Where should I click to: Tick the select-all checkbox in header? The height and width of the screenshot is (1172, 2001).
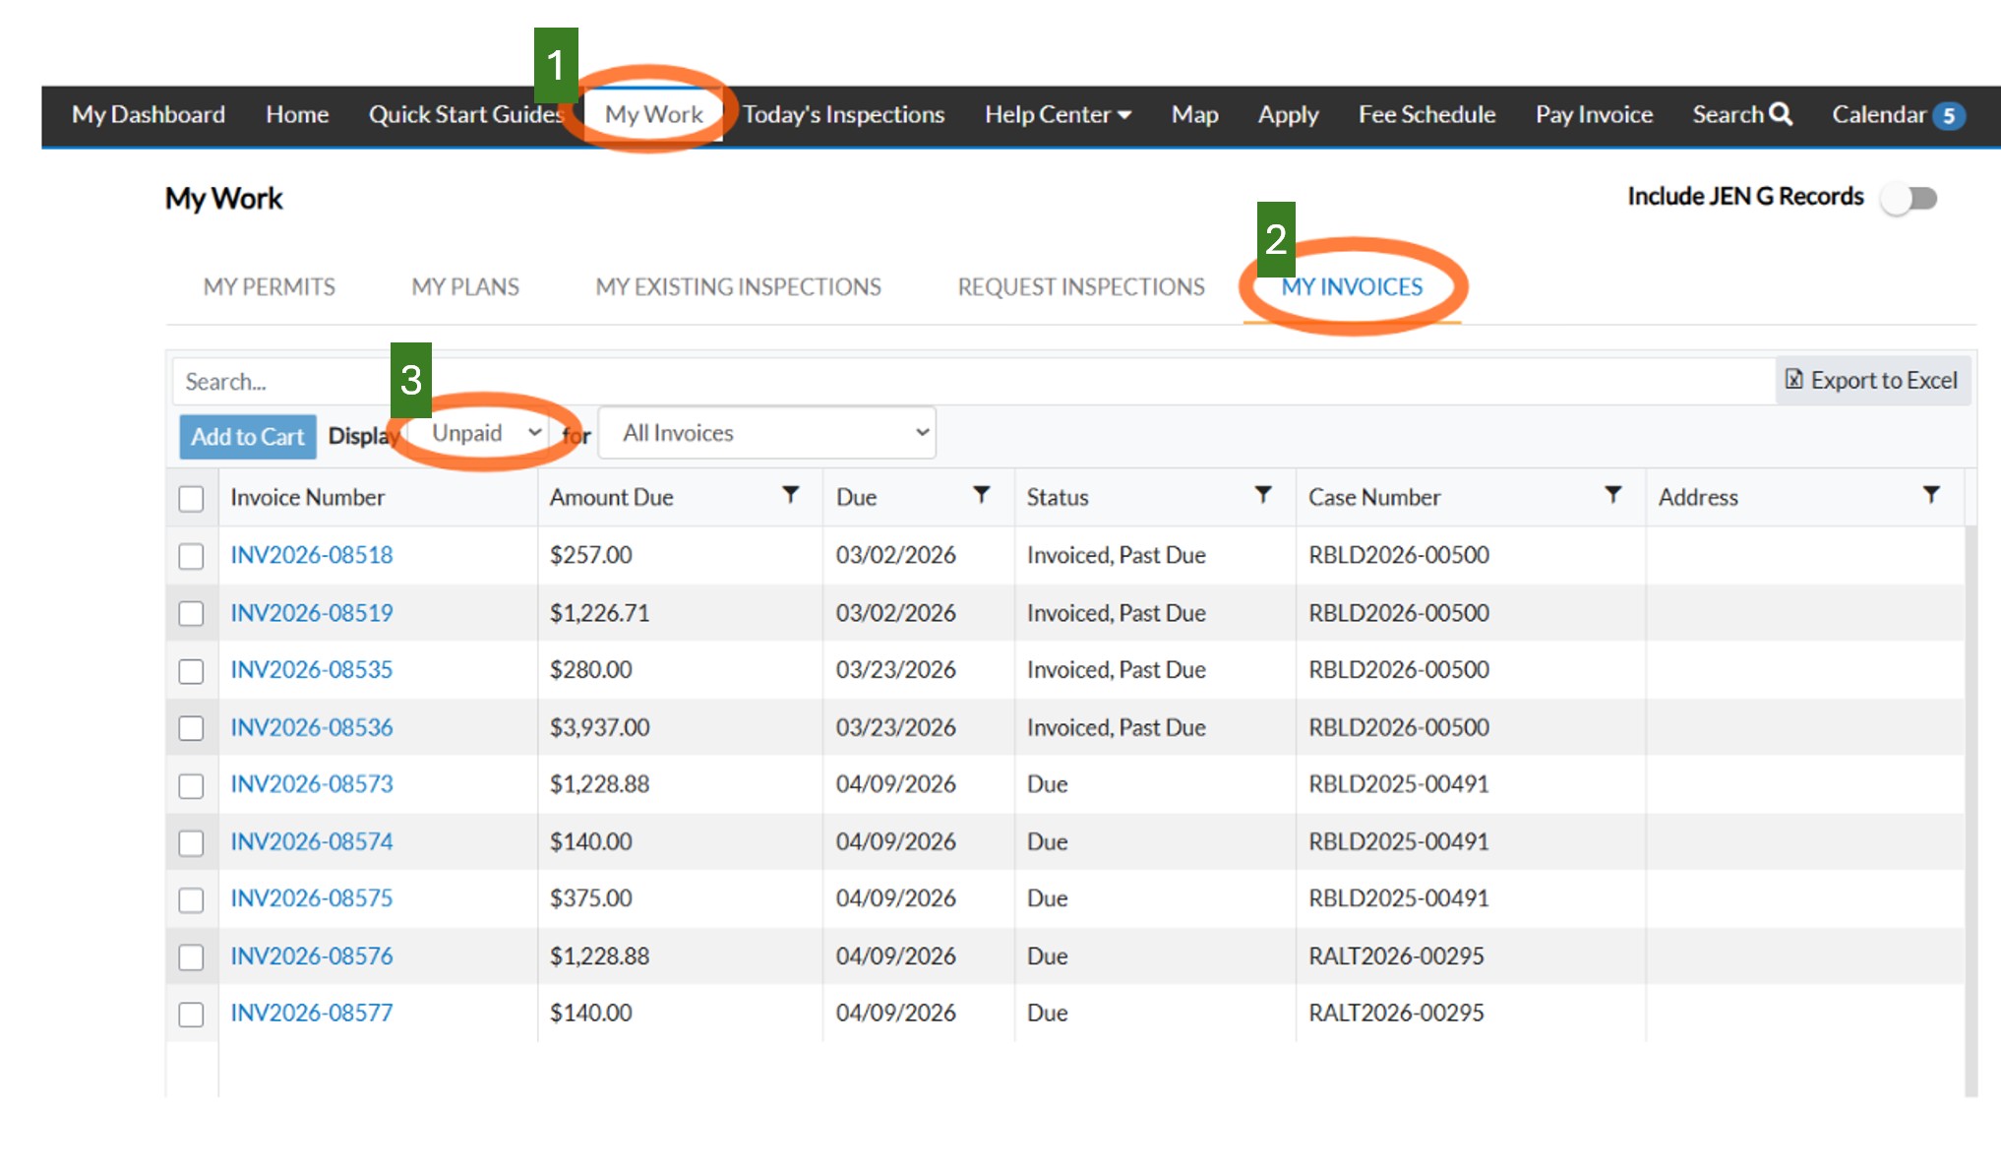(x=191, y=499)
